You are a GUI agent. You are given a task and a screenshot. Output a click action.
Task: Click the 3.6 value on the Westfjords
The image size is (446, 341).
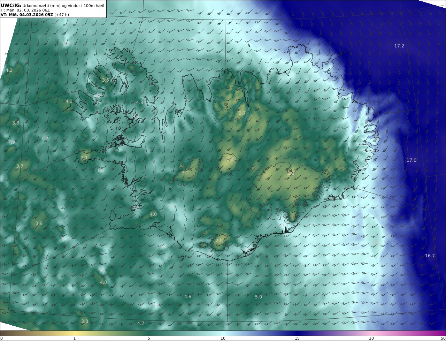(x=106, y=80)
